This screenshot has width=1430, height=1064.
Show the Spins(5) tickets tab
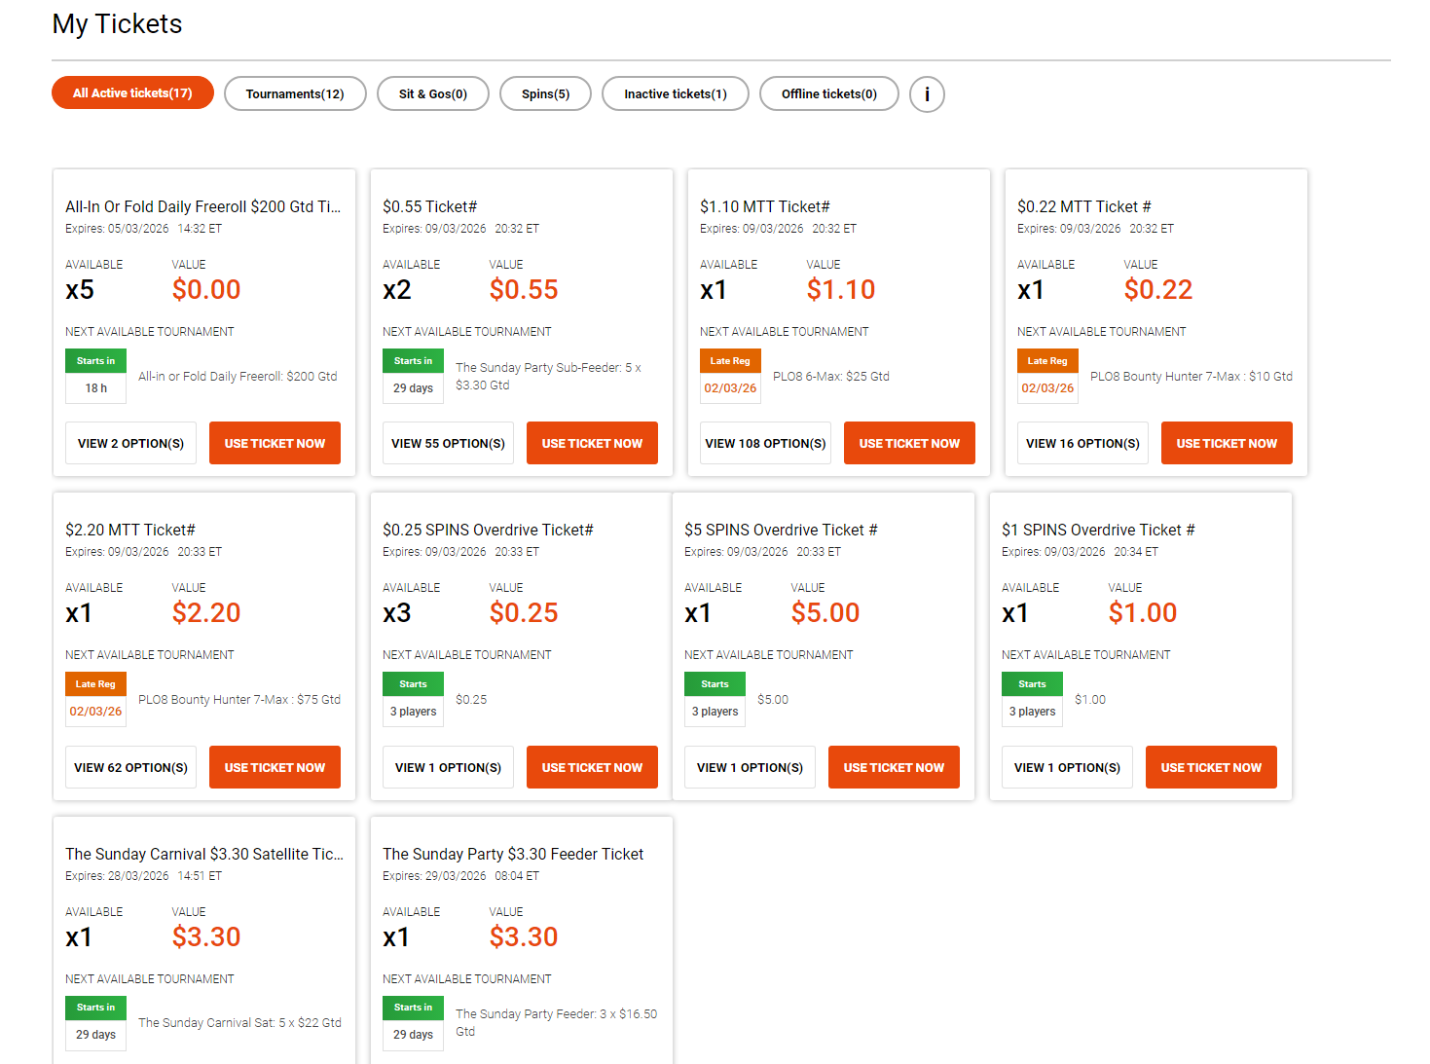[545, 94]
